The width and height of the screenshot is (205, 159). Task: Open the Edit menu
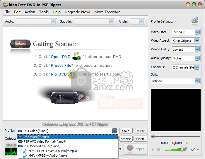pos(17,12)
